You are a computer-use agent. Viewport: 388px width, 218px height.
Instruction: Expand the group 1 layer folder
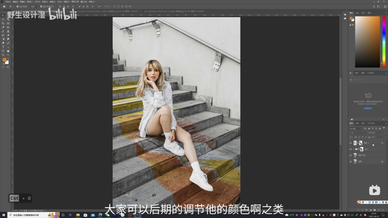tap(354, 149)
